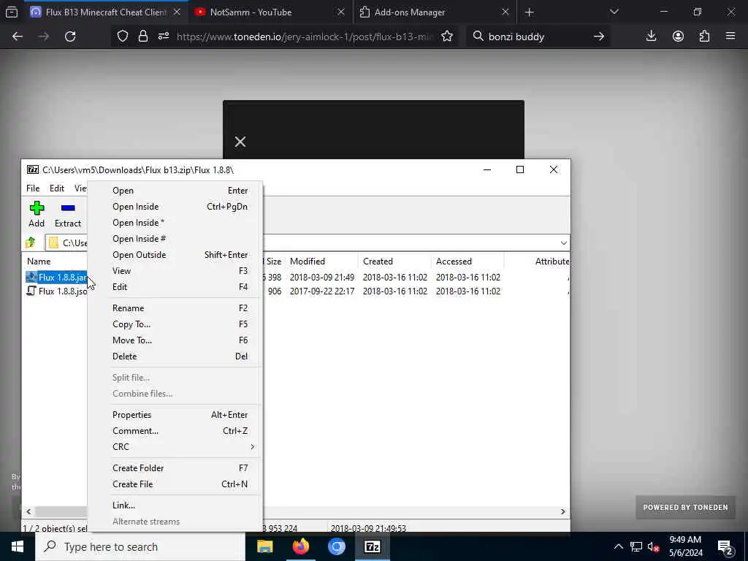
Task: Click the search go arrow next to bonzi buddy
Action: click(x=599, y=37)
